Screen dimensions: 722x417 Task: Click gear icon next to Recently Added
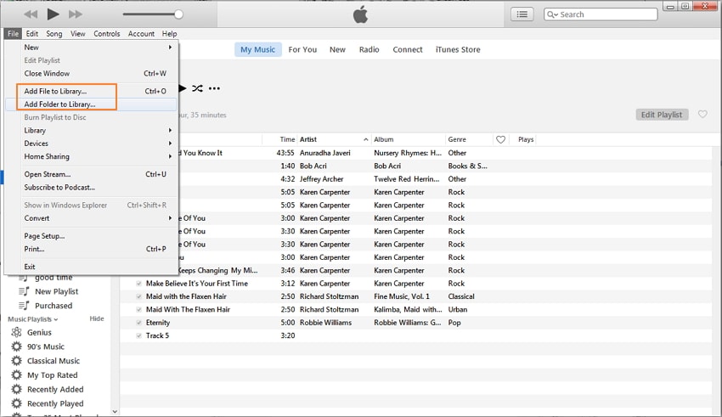tap(17, 389)
